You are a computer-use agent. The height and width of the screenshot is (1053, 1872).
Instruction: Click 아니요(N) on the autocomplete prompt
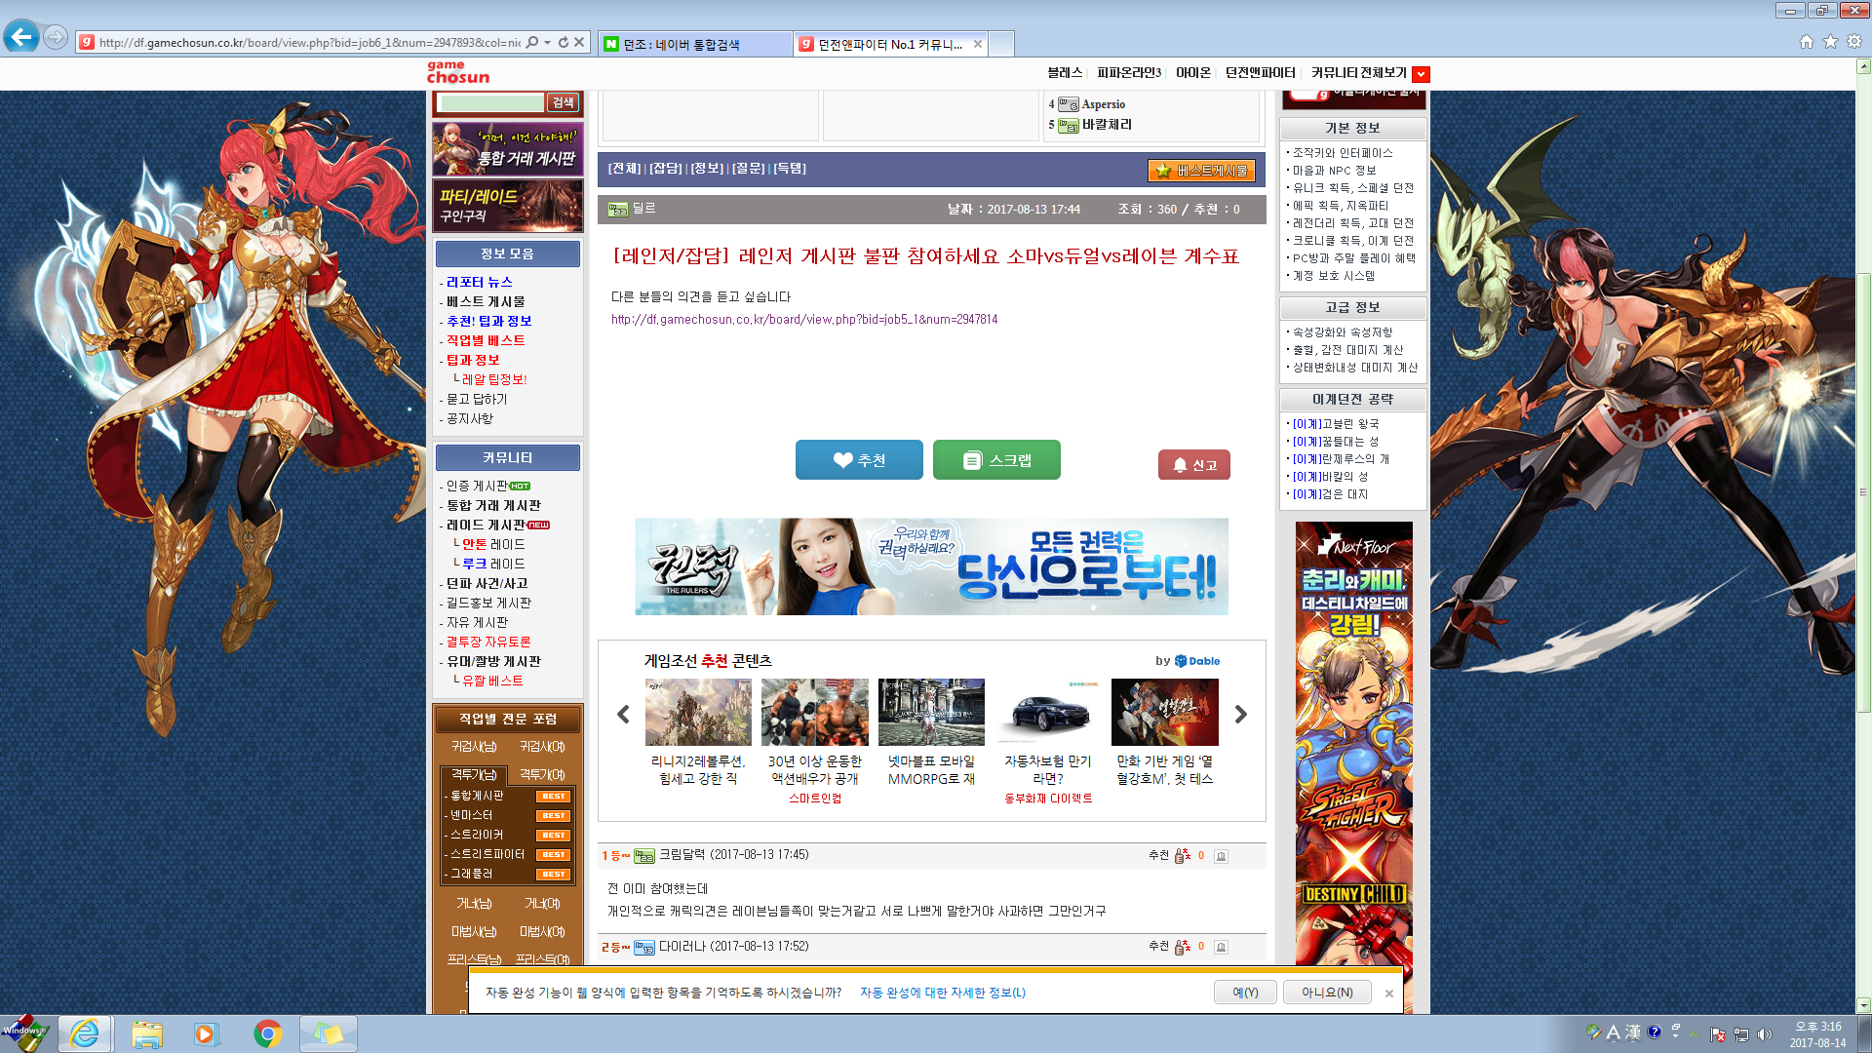click(x=1326, y=993)
